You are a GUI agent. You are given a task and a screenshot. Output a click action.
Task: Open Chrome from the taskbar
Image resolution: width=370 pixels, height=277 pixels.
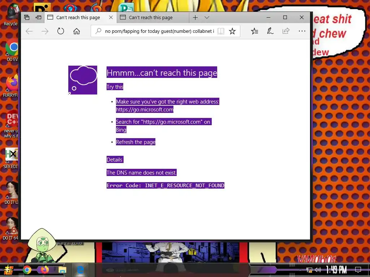27,270
